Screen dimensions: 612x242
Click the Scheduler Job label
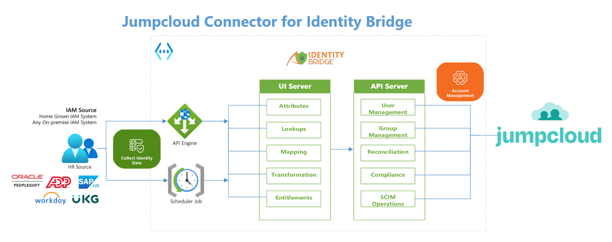pyautogui.click(x=186, y=201)
